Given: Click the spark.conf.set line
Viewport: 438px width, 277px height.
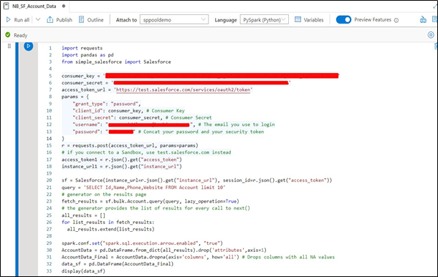Looking at the screenshot, I should point(142,243).
